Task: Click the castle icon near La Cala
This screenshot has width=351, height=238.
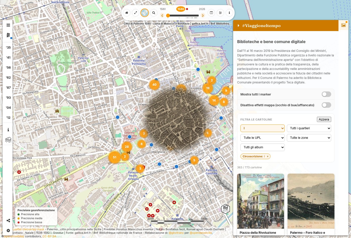Action: coord(208,72)
